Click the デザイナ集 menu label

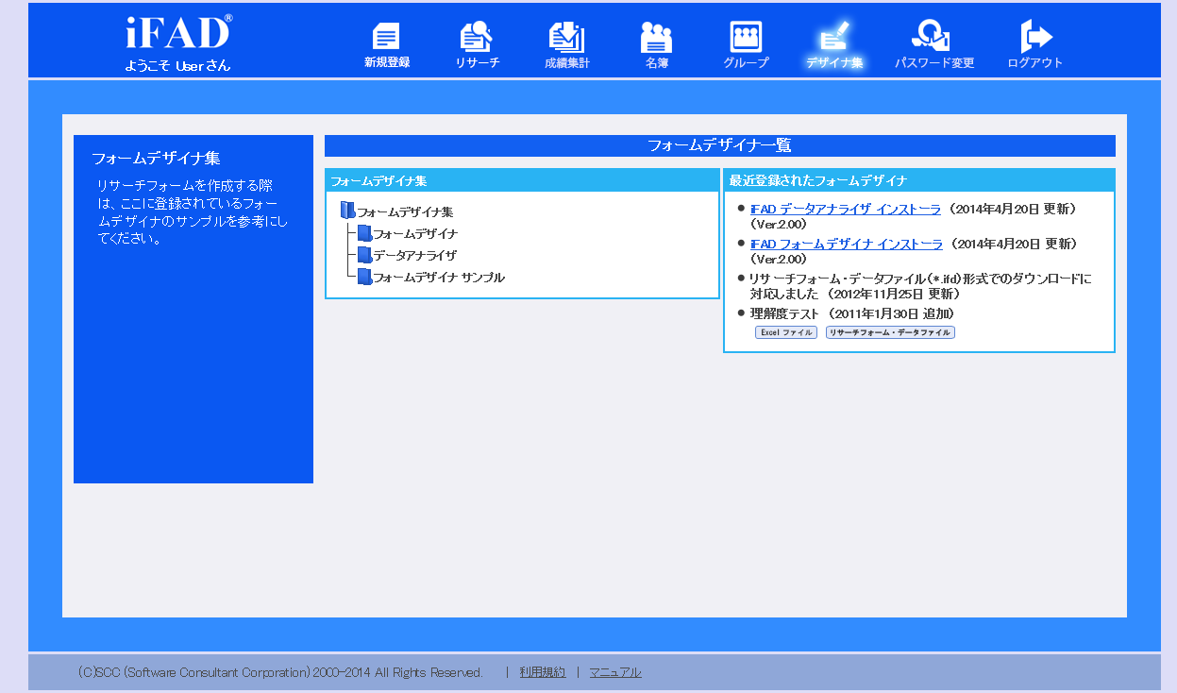click(834, 63)
